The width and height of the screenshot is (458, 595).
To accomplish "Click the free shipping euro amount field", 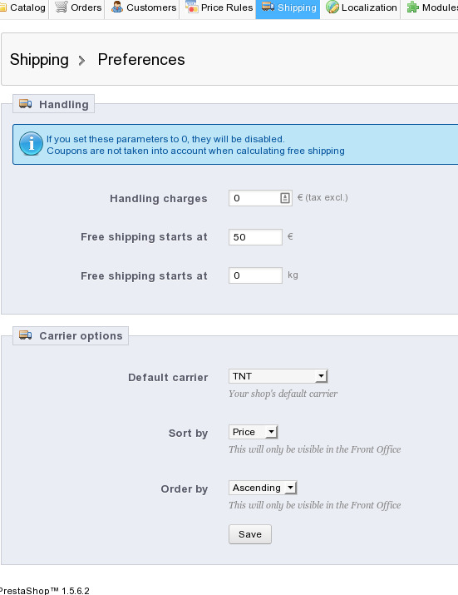I will (x=255, y=237).
